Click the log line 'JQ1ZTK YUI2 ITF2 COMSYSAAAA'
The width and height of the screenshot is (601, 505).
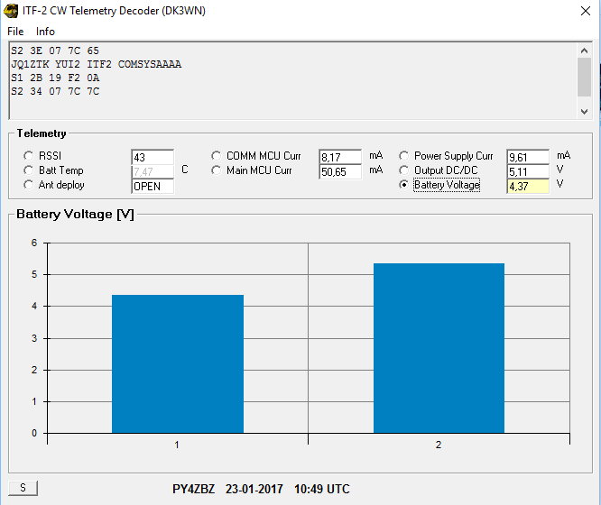pyautogui.click(x=97, y=64)
